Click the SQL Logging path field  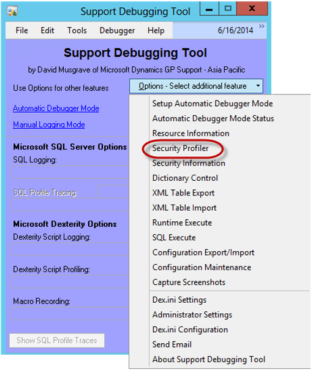click(70, 172)
